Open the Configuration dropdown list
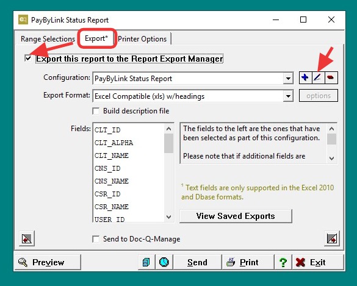The height and width of the screenshot is (286, 357). (288, 79)
